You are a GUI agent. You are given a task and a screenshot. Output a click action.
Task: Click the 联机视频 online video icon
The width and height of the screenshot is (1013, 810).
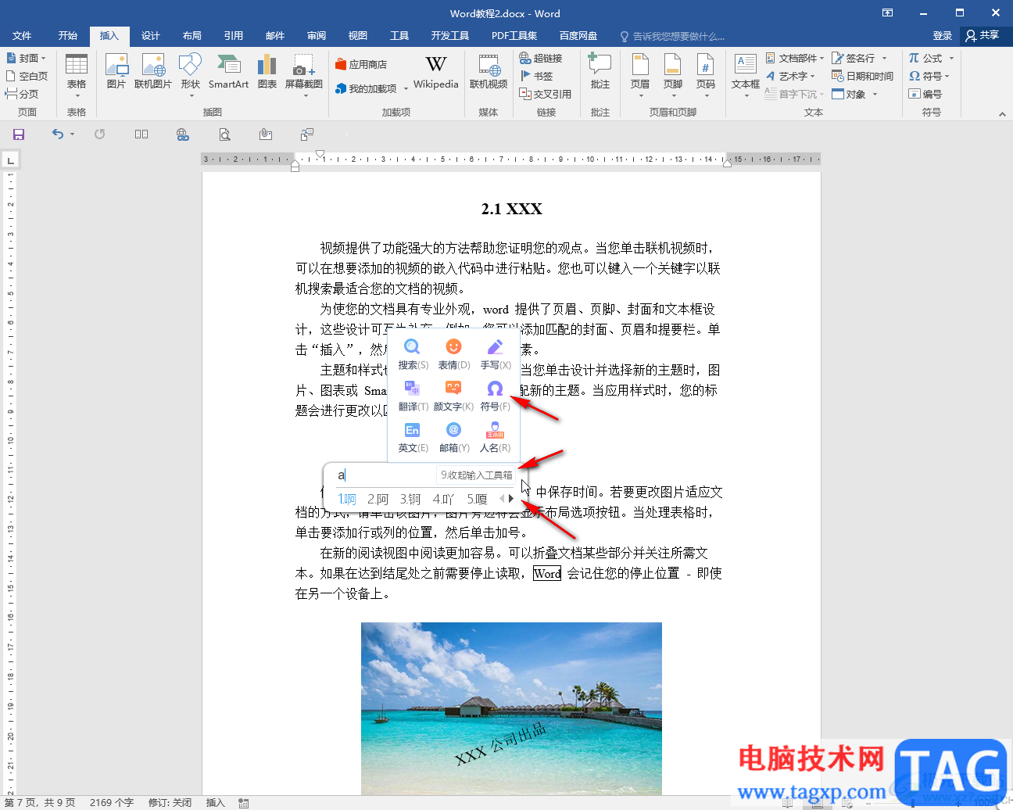pyautogui.click(x=489, y=72)
